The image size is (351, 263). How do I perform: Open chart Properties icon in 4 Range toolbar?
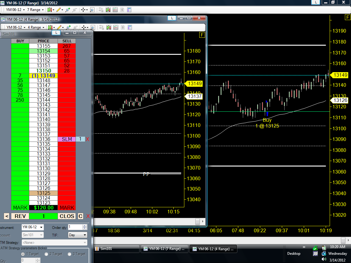pos(130,27)
